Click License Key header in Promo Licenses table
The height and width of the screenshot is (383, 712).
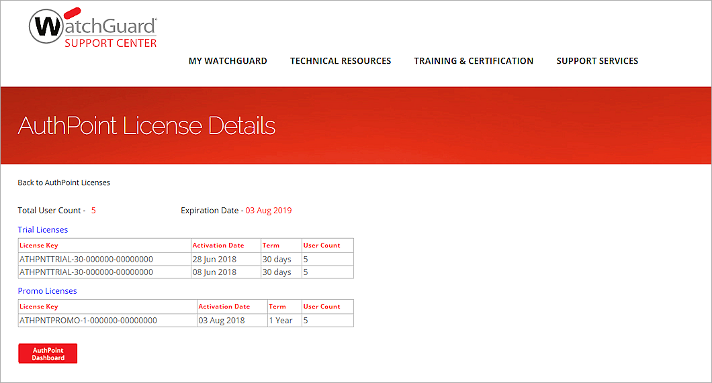pyautogui.click(x=38, y=307)
